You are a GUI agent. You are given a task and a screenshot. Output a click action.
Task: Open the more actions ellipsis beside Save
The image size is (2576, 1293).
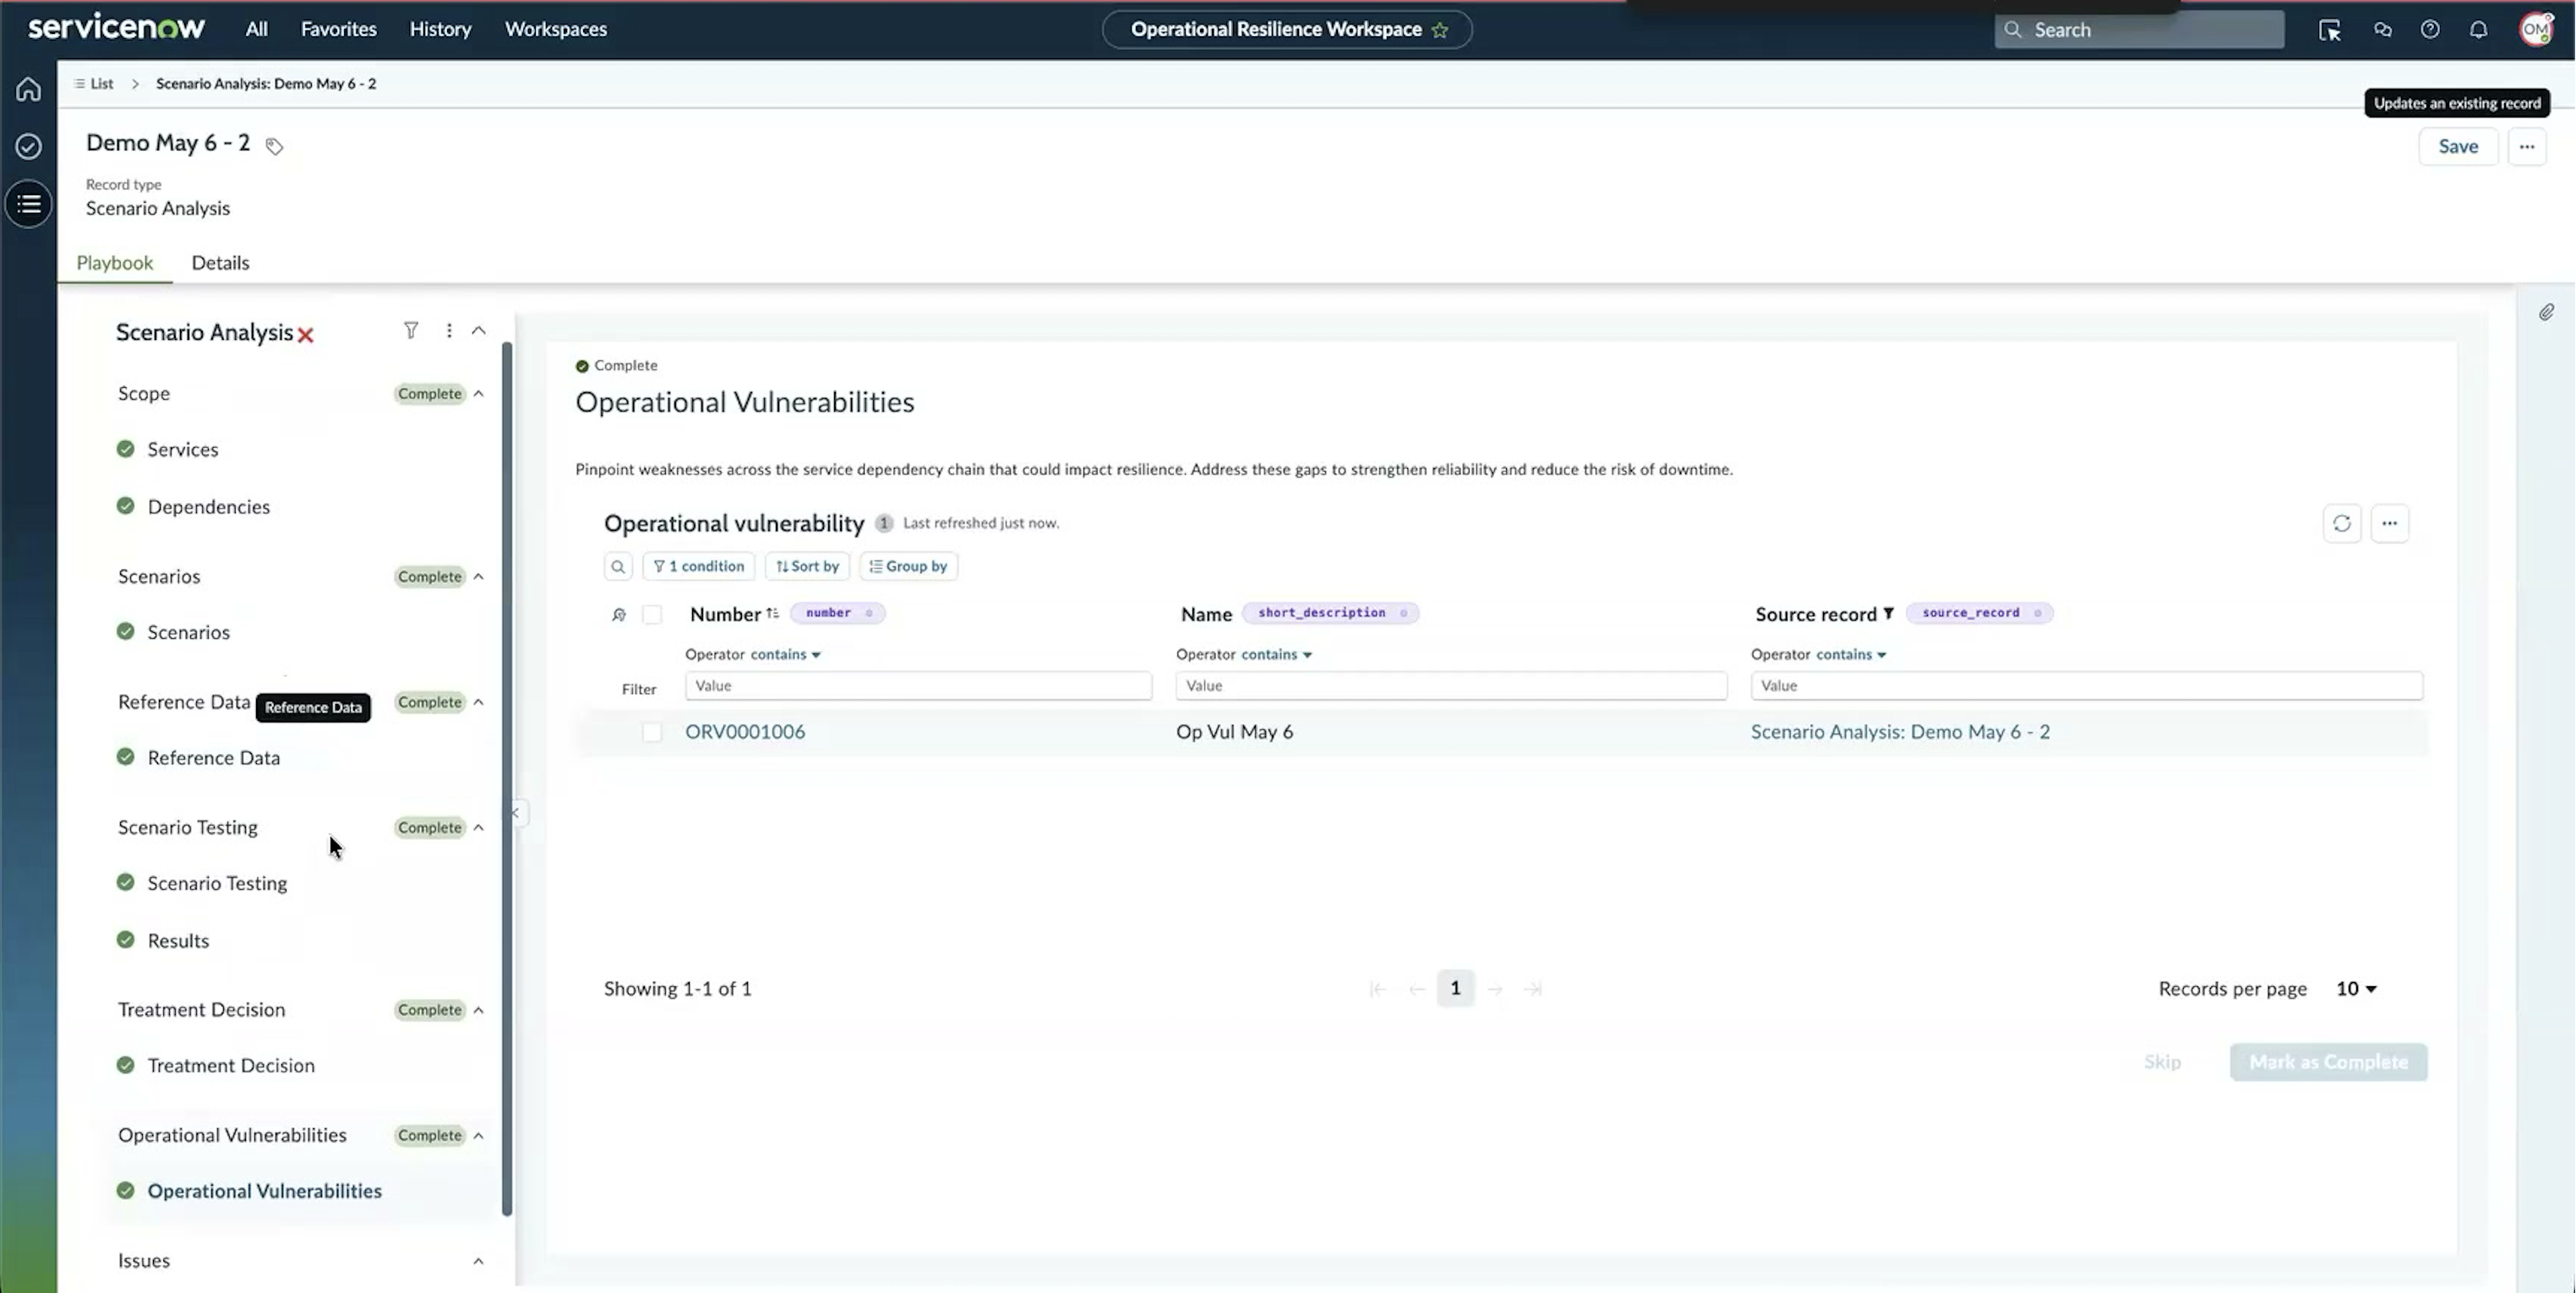coord(2527,147)
